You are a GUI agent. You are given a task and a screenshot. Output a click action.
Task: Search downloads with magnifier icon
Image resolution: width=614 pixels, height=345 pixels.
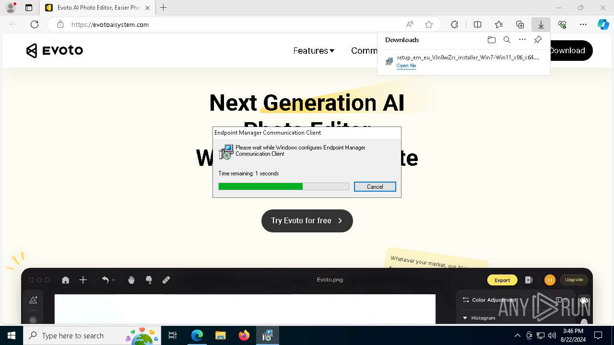(x=507, y=40)
